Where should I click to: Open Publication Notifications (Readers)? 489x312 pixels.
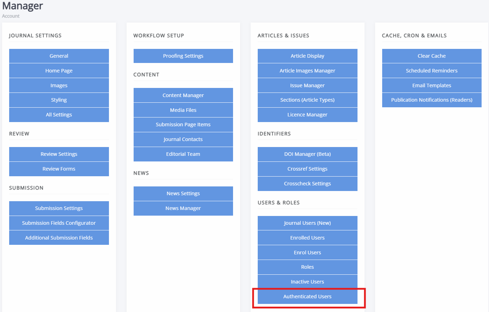point(432,100)
